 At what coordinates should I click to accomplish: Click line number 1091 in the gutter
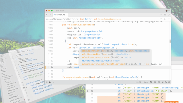coord(51,25)
